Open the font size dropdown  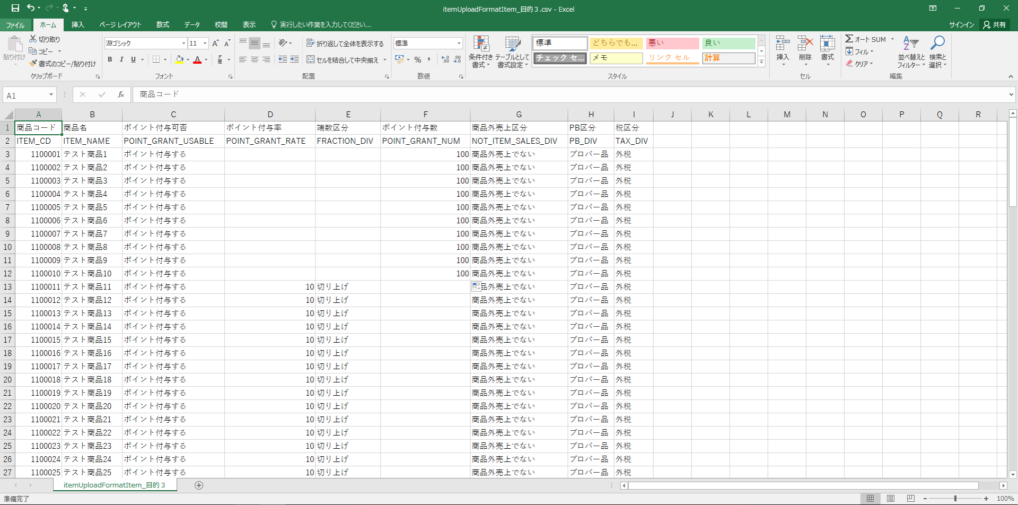click(205, 43)
